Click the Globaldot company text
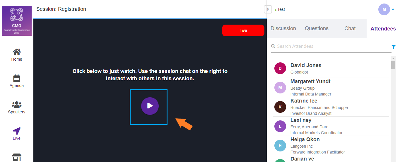 299,72
